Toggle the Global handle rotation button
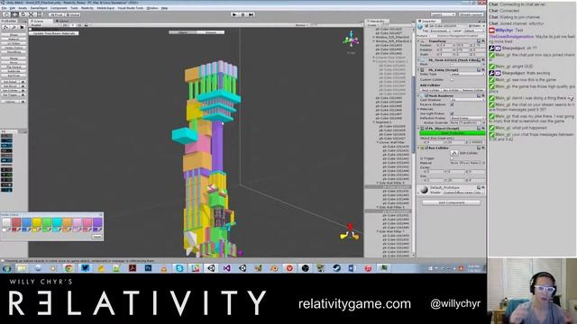577x324 pixels. [x=72, y=14]
